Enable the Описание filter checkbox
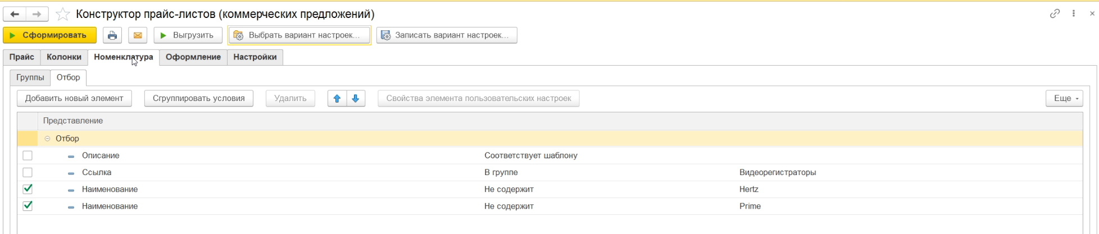This screenshot has width=1099, height=234. [x=28, y=155]
